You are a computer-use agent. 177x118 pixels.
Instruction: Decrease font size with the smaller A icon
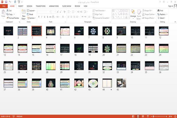[61, 12]
